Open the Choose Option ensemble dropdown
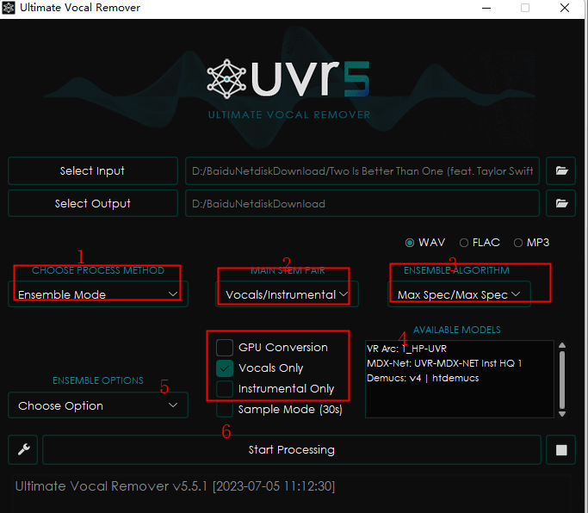Image resolution: width=588 pixels, height=513 pixels. 98,405
